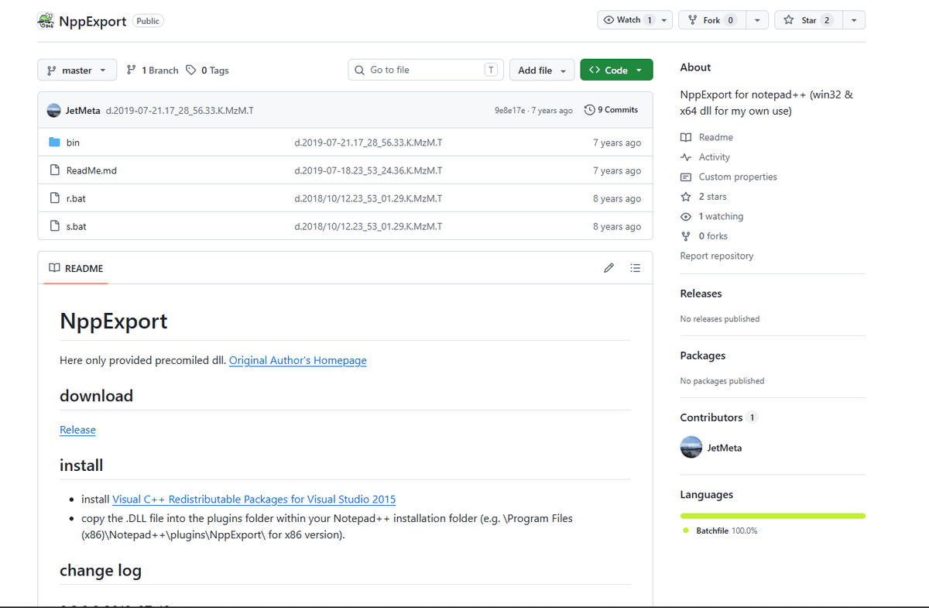The image size is (929, 608).
Task: Focus the Go to file search field
Action: pyautogui.click(x=426, y=70)
